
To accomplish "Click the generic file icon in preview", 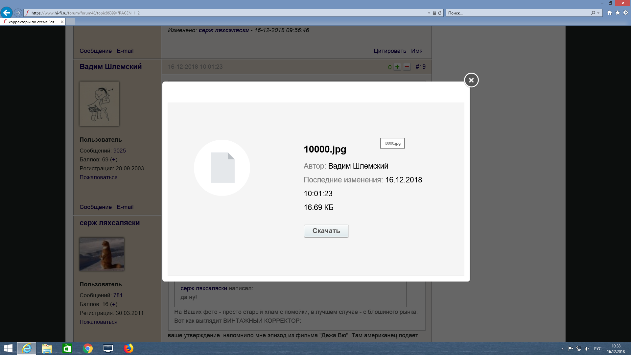I will point(222,168).
